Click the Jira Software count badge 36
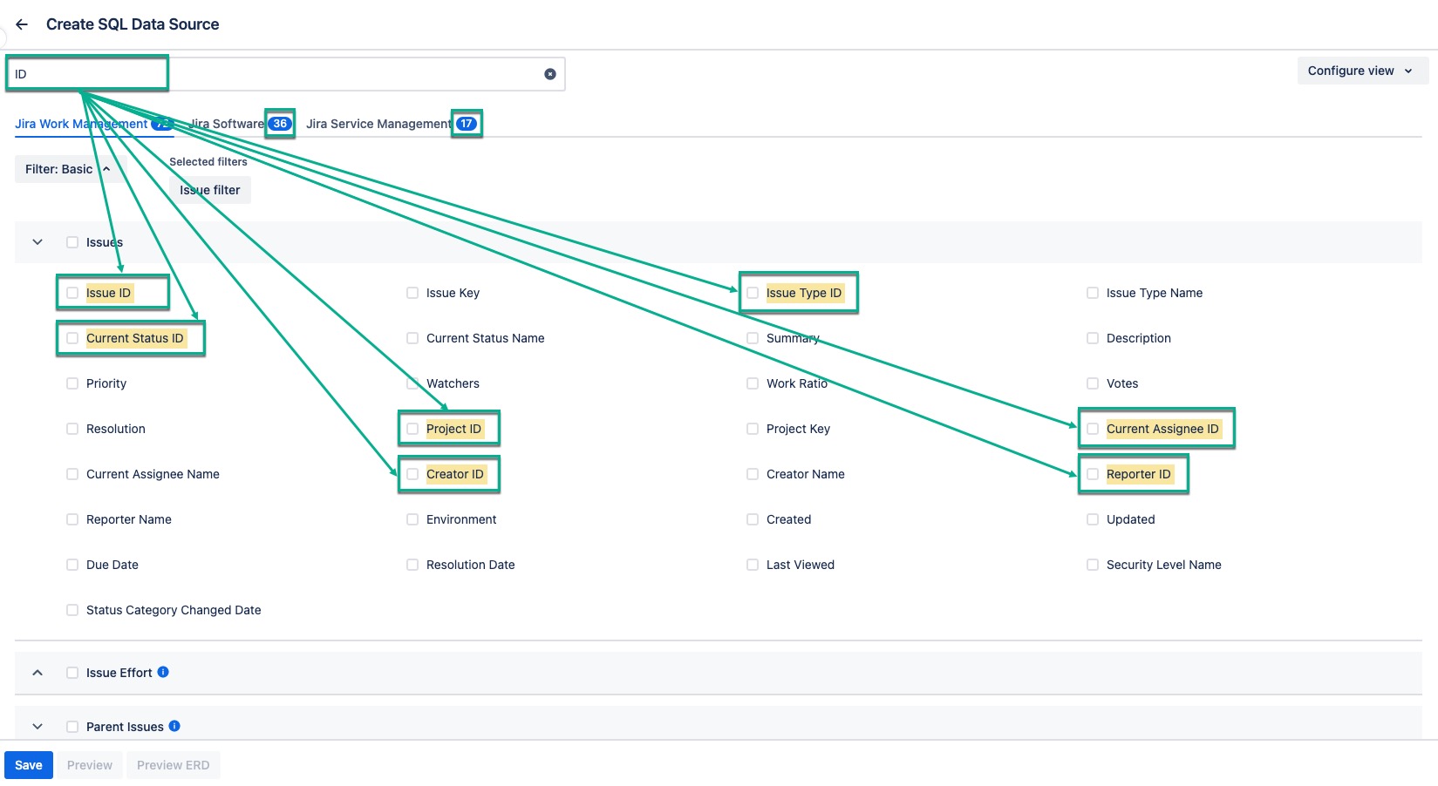Image resolution: width=1438 pixels, height=786 pixels. coord(280,124)
